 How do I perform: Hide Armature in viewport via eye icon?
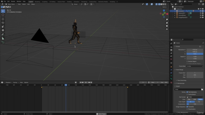pyautogui.click(x=201, y=11)
